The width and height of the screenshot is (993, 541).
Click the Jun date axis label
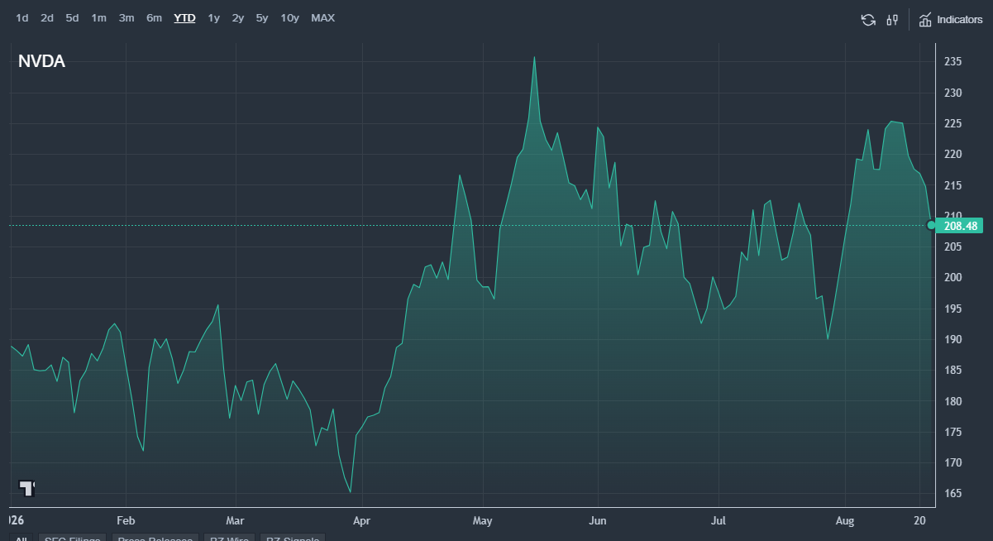click(x=597, y=521)
